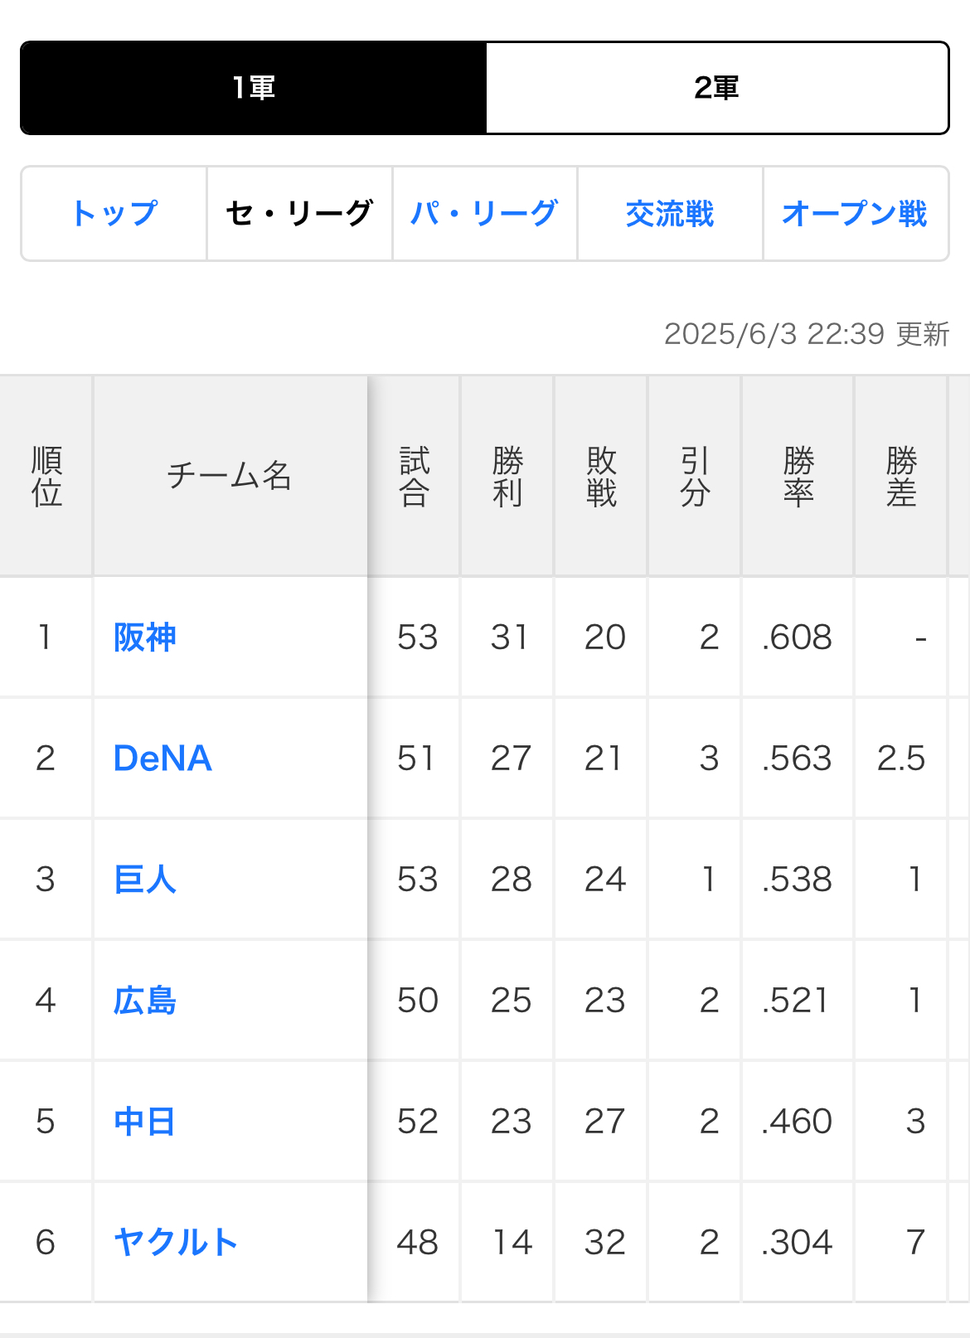Screen dimensions: 970x1338
Task: Click the 試合 column header
Action: pyautogui.click(x=415, y=477)
